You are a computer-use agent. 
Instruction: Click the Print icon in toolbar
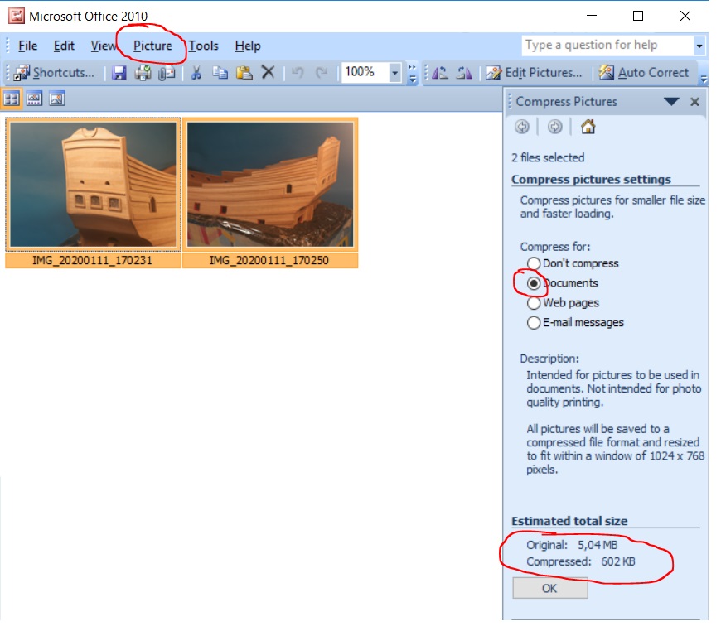click(143, 73)
